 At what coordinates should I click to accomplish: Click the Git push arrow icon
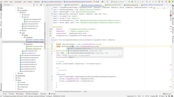tap(156, 2)
